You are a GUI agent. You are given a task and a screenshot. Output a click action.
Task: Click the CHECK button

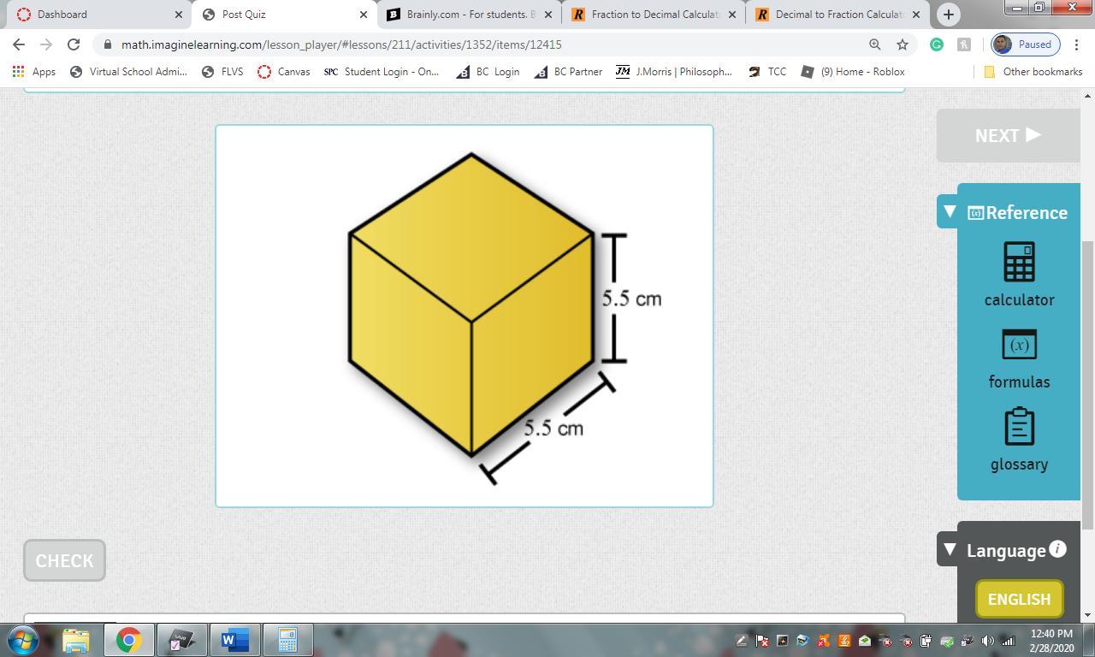point(64,560)
